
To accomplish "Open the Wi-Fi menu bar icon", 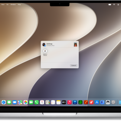I will [114, 5].
